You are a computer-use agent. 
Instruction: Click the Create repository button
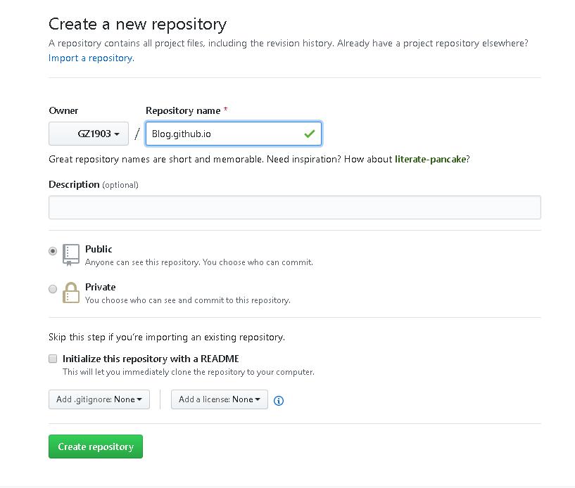click(x=96, y=447)
